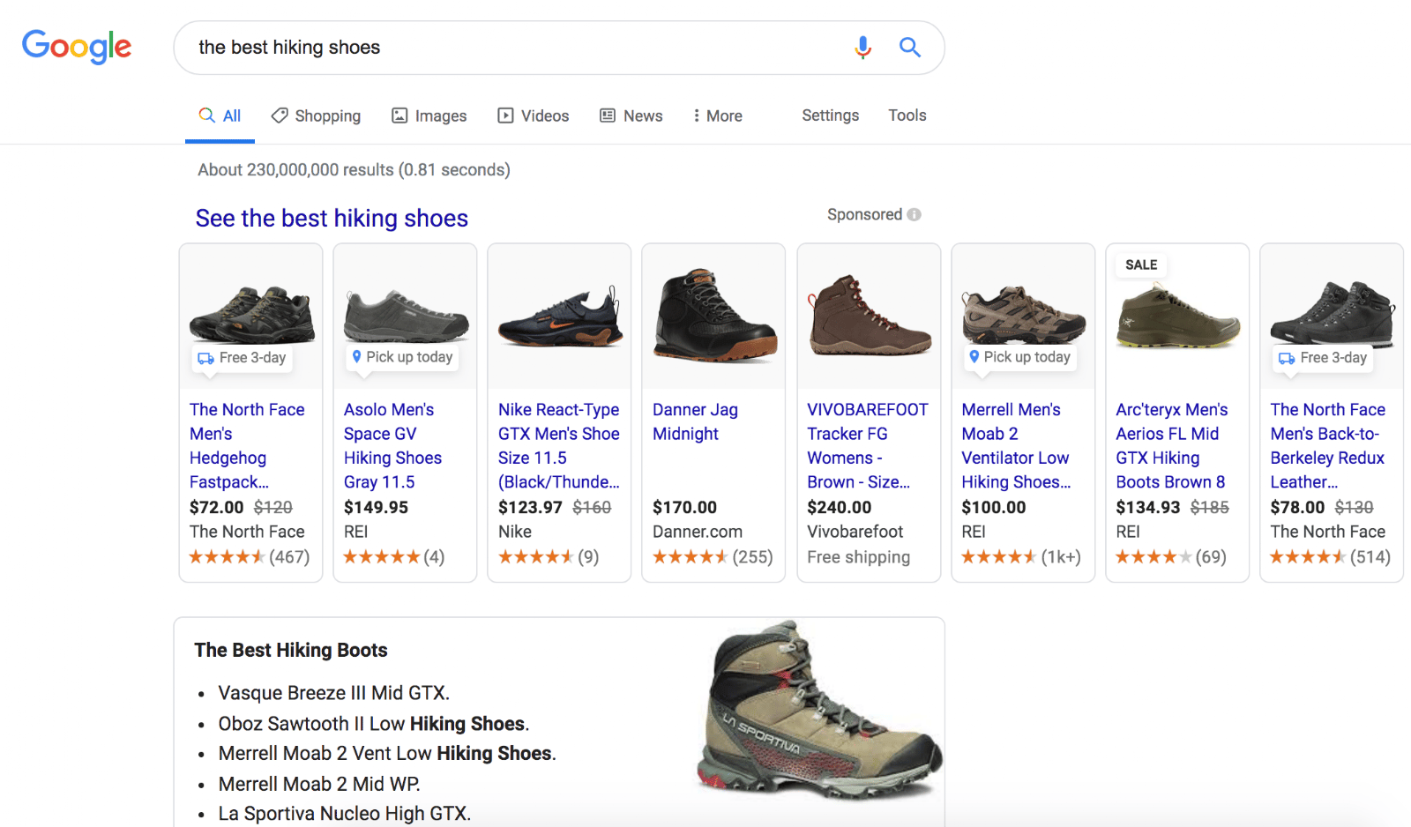Click the $78.00 Back-to-Berkeley price
The image size is (1411, 827).
(1297, 507)
